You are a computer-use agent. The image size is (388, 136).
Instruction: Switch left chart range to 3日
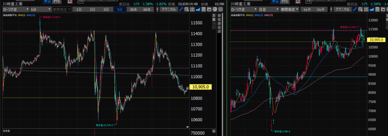point(106,9)
